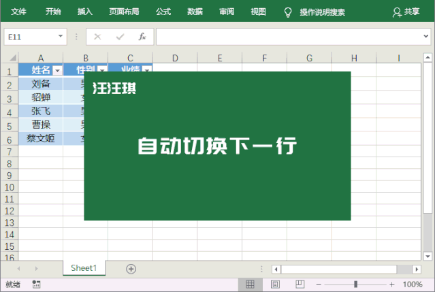Click the lightbulb tell-me icon

tap(288, 12)
